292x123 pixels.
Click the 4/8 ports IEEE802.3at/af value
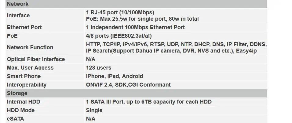(119, 36)
